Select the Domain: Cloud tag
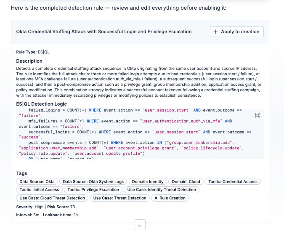Image resolution: width=284 pixels, height=231 pixels. [x=186, y=181]
